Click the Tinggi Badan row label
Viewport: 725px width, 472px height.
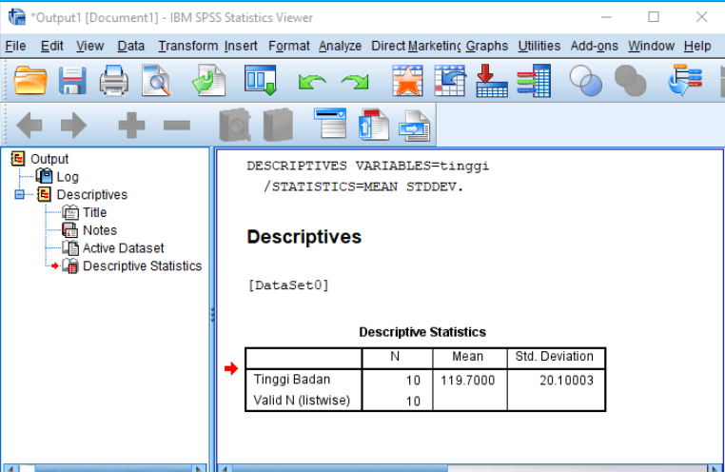pos(292,379)
